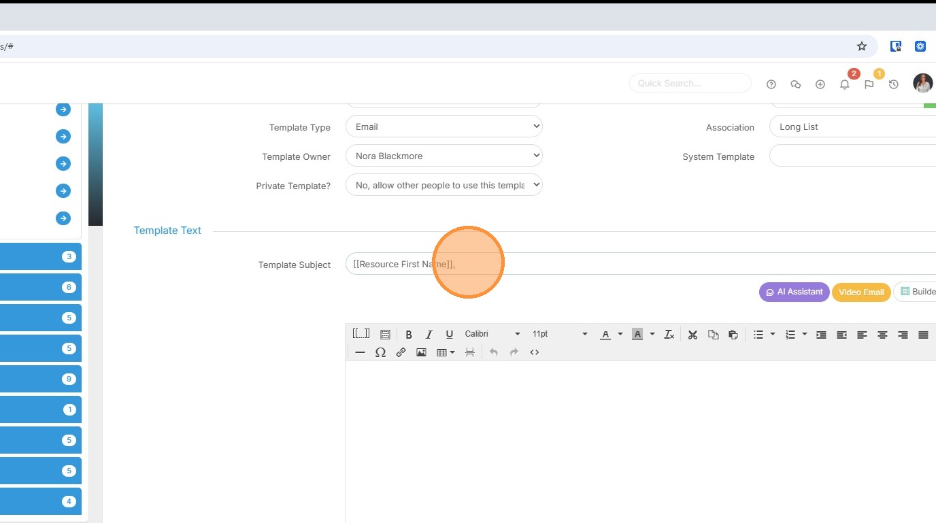
Task: Open the source code view icon
Action: coord(534,352)
